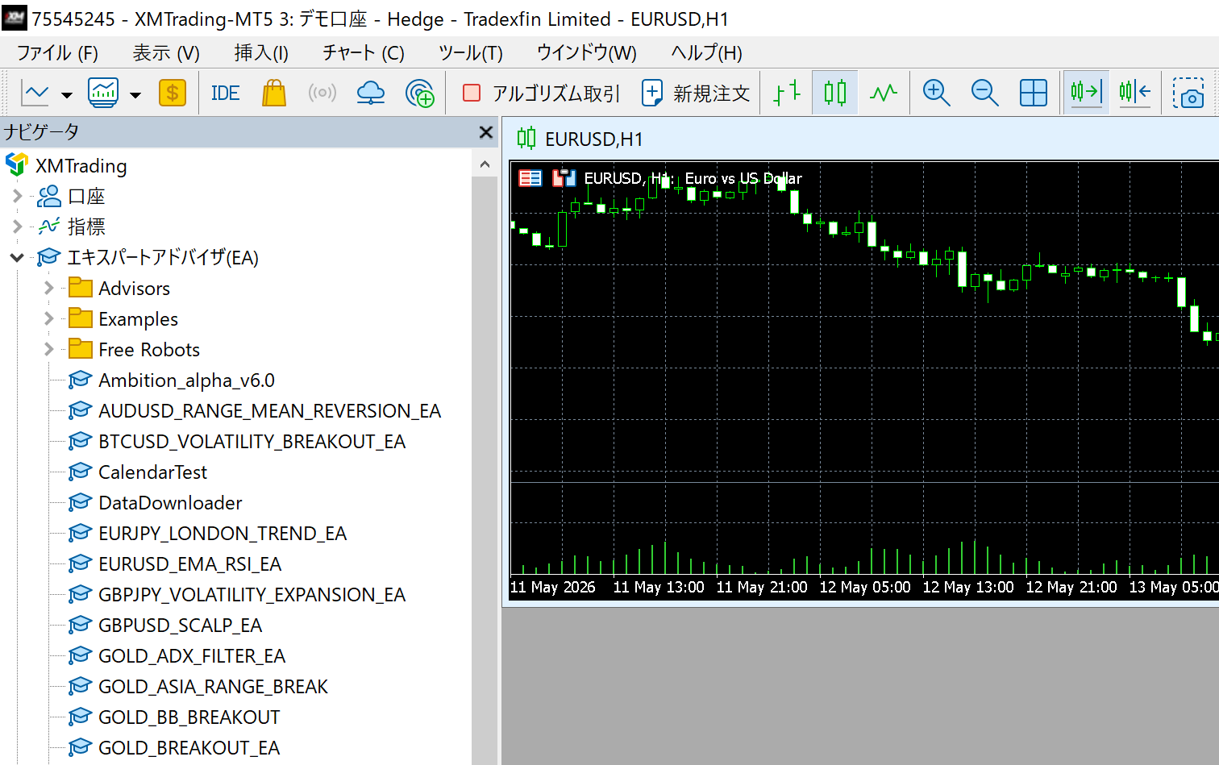Collapse the エキスパートアドバイザ(EA) node

pyautogui.click(x=17, y=257)
